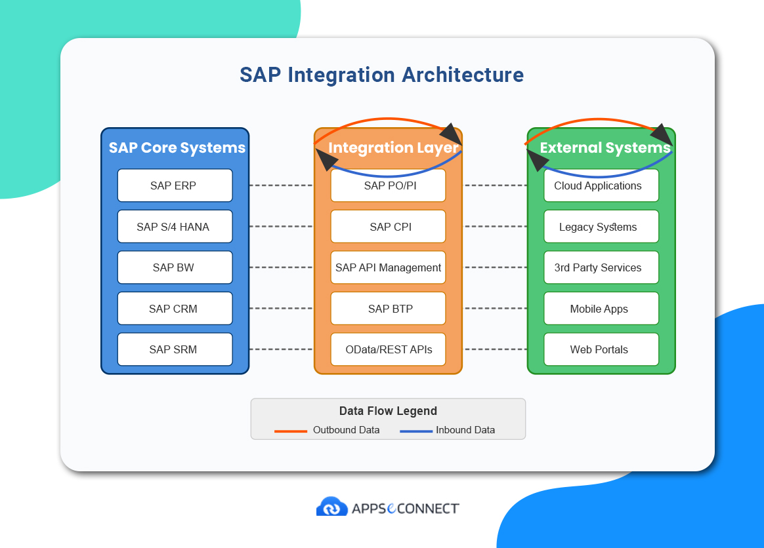
Task: Click the Inbound Data legend label
Action: [x=465, y=430]
